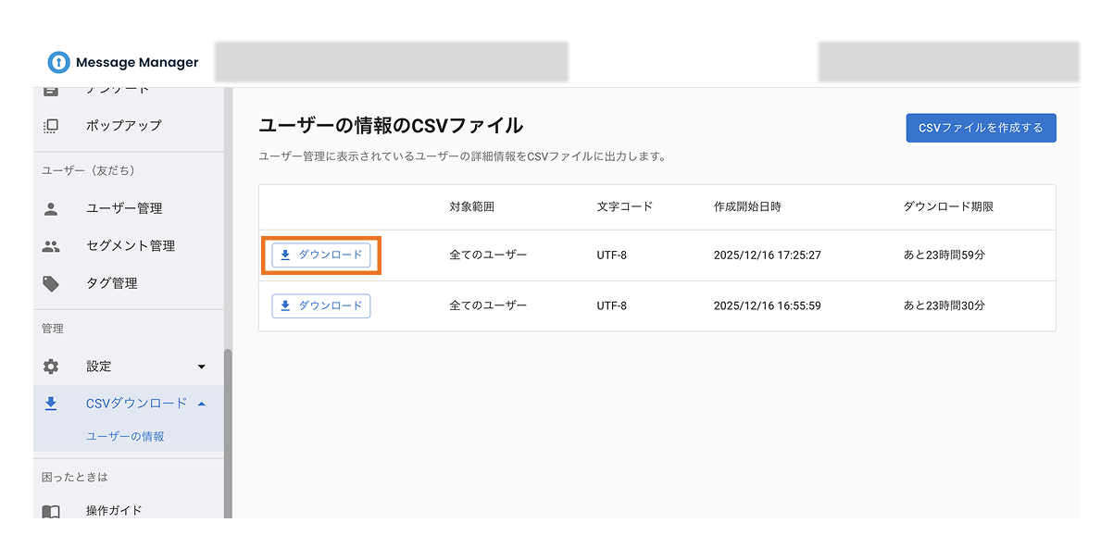Screen dimensions: 1113x560
Task: Download the CSV expiring in 23時間30分
Action: coord(319,305)
